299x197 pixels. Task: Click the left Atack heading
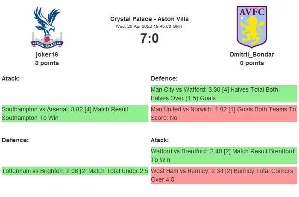[11, 78]
